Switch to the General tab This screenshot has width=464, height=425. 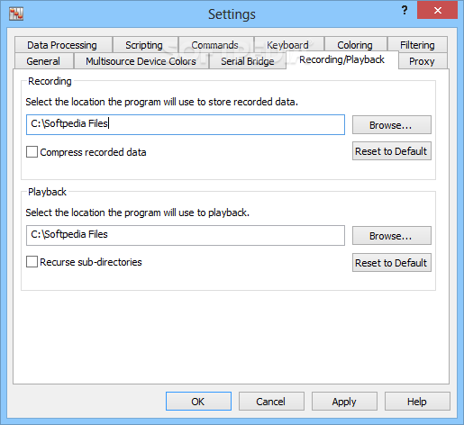click(x=44, y=61)
